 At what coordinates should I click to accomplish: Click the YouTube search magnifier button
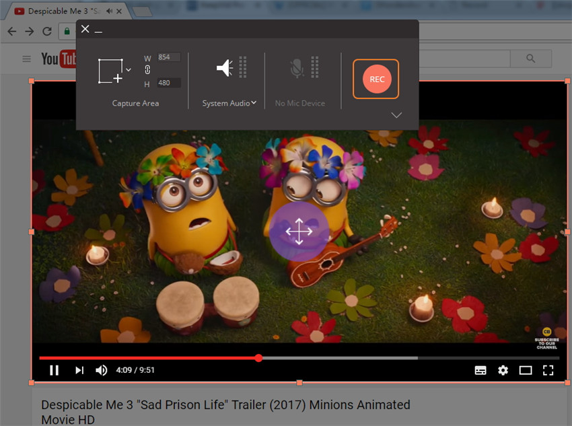point(531,59)
